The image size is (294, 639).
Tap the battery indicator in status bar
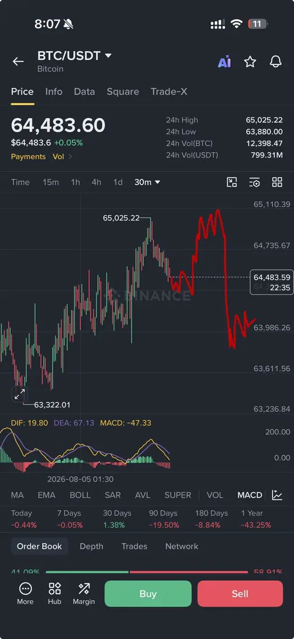coord(257,24)
